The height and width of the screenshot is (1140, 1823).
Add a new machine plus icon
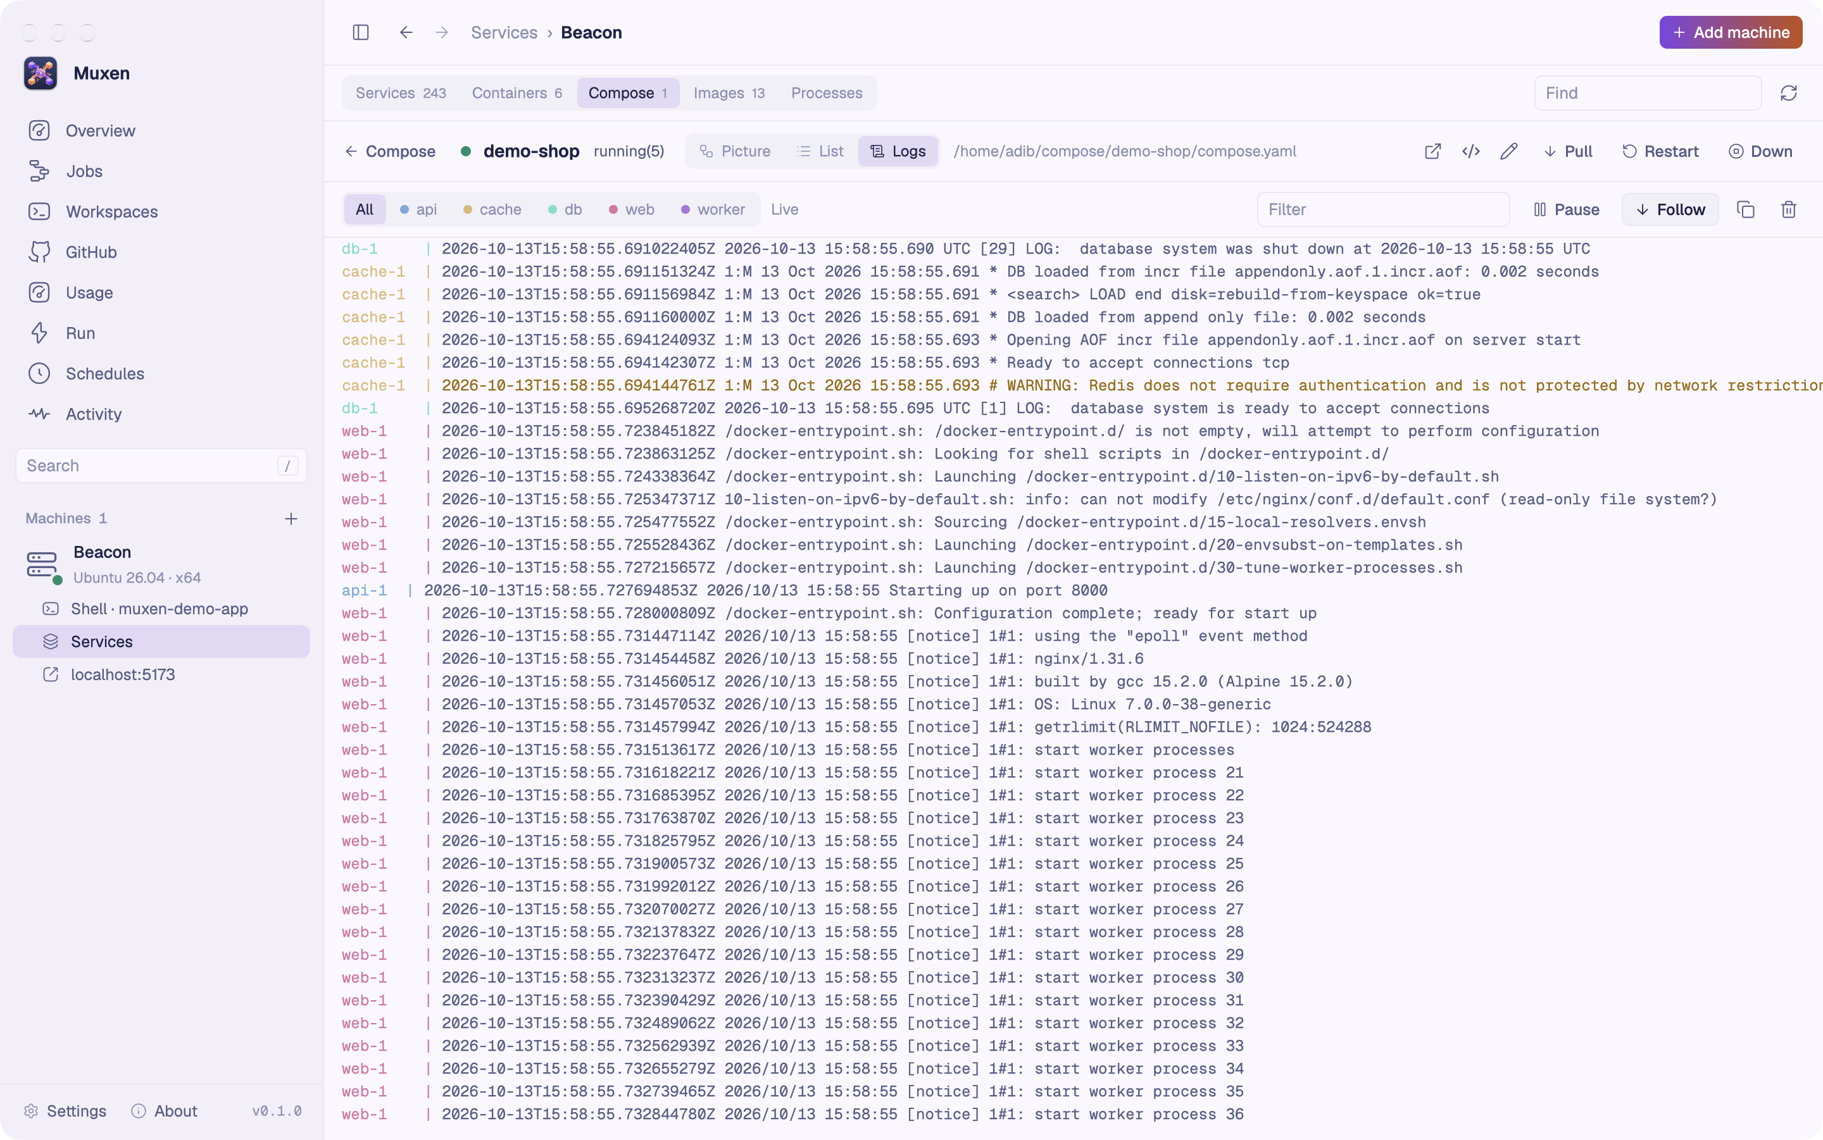coord(291,519)
